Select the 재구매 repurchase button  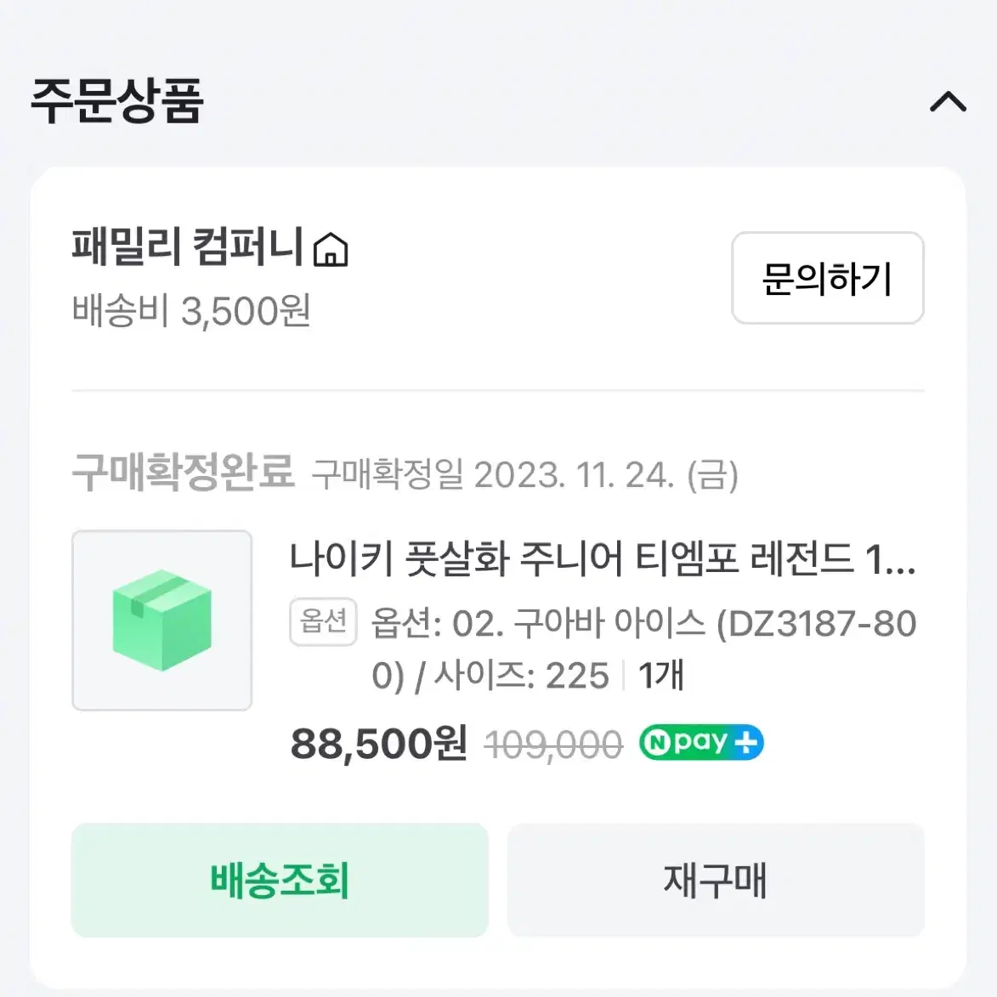716,880
